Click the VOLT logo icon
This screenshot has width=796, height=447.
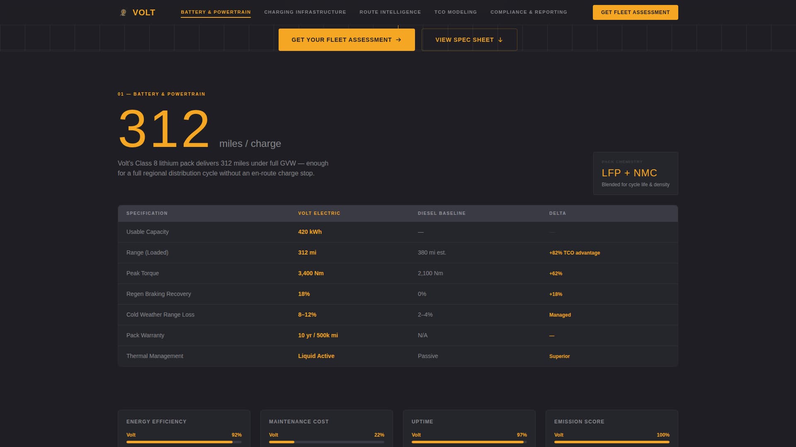click(x=123, y=12)
